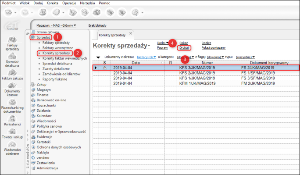The width and height of the screenshot is (300, 175).
Task: Open Sprzedaż detaliczna shortcut in left bar
Action: tap(12, 60)
